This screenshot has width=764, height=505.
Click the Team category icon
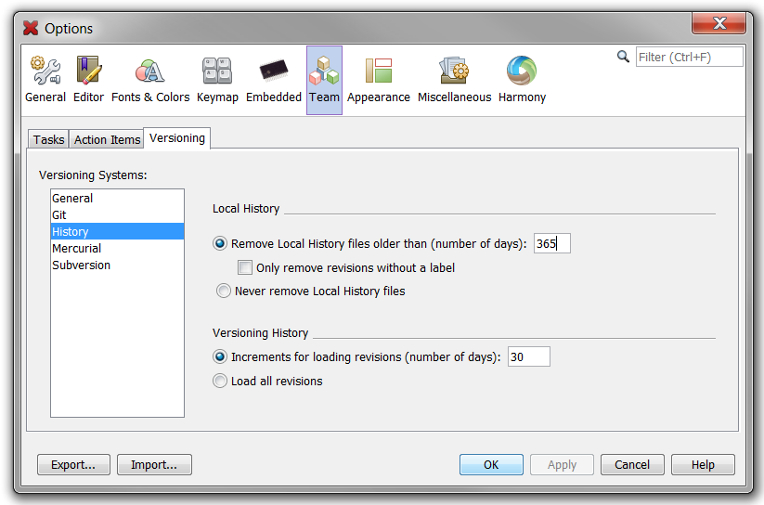pos(324,80)
